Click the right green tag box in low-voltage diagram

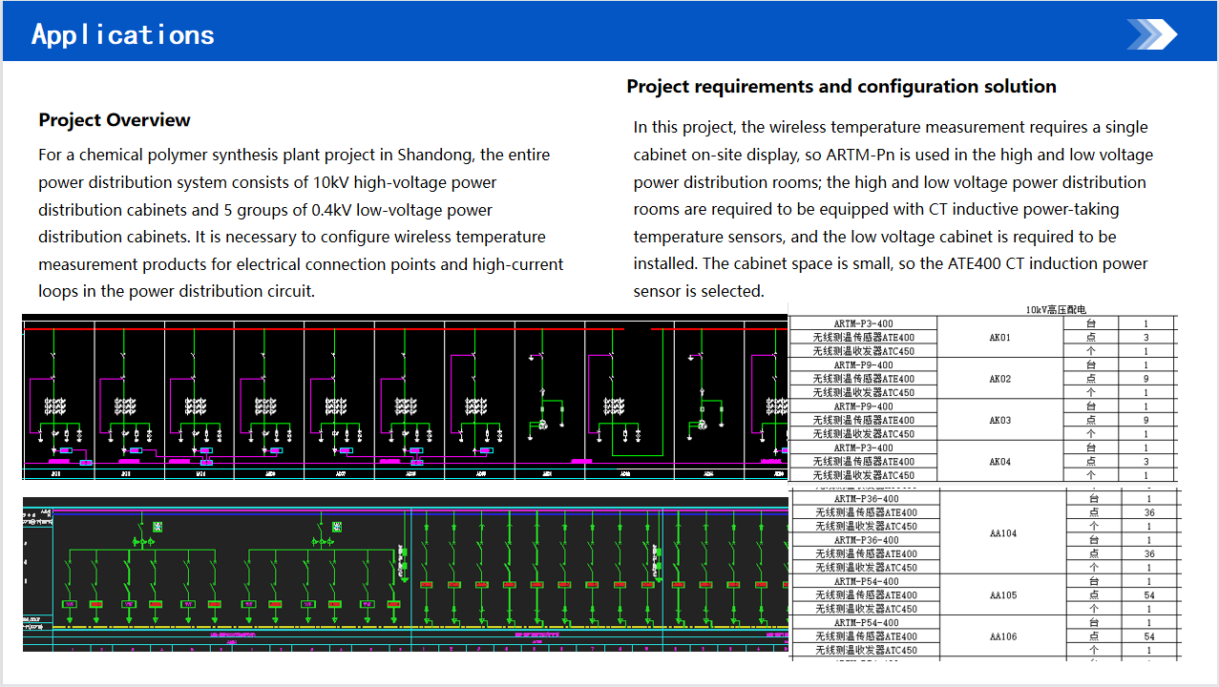point(337,527)
